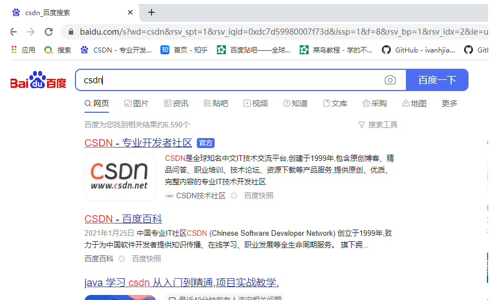Click CSDN技术社区 source link
Image resolution: width=492 pixels, height=300 pixels.
tap(201, 196)
